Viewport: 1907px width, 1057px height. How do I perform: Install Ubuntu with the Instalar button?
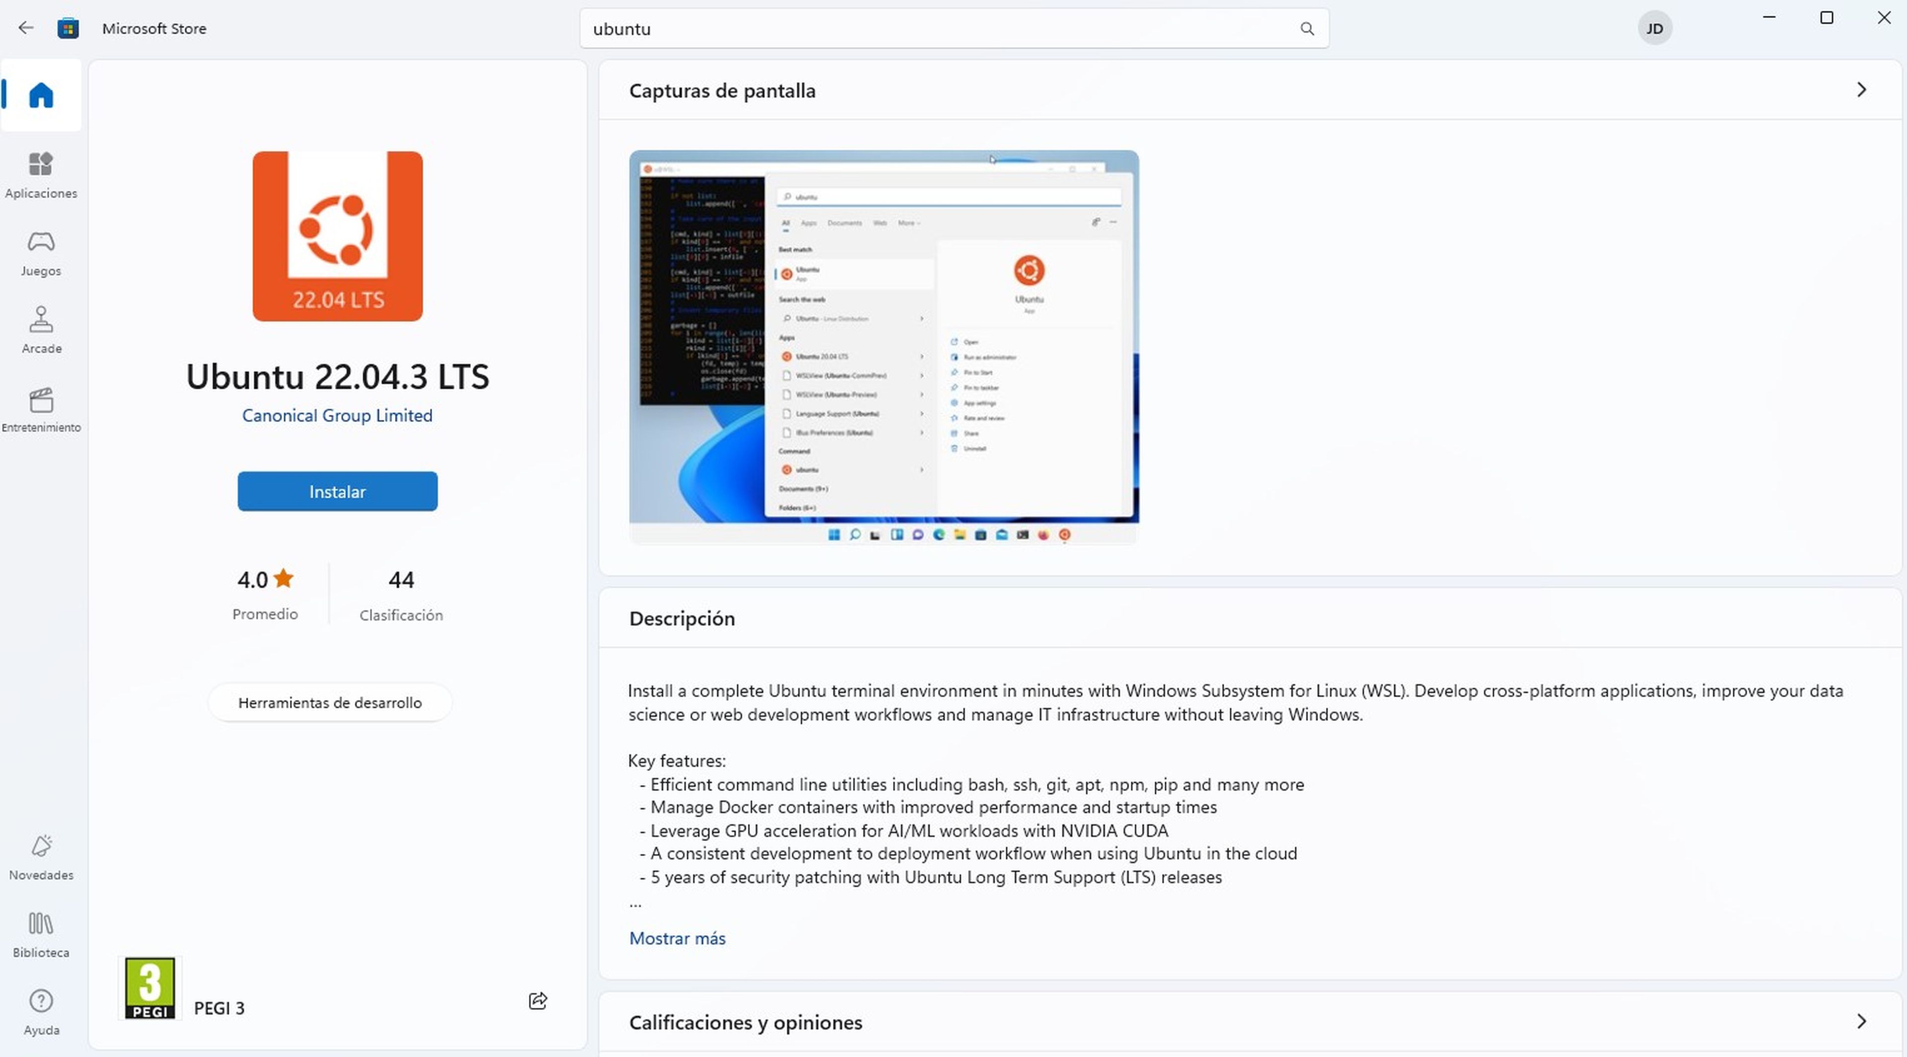coord(338,492)
